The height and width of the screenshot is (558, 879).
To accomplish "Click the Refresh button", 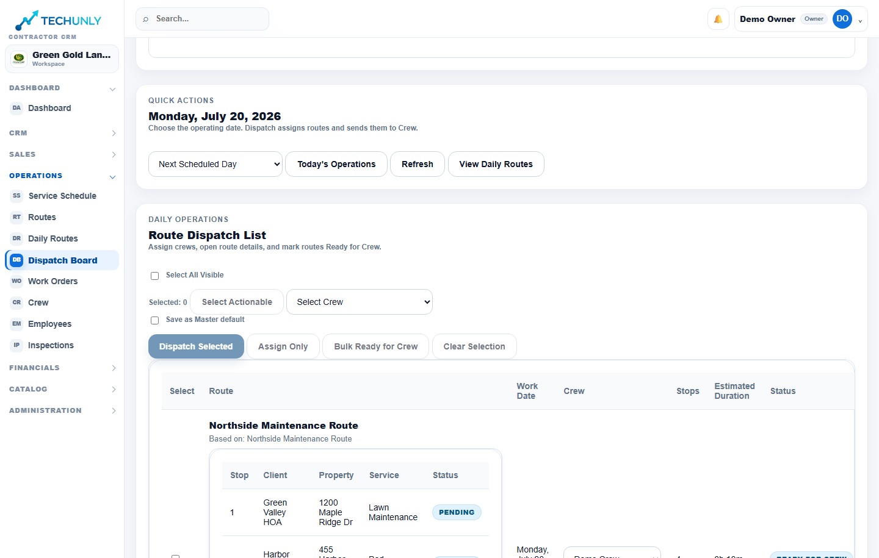I will pyautogui.click(x=418, y=164).
